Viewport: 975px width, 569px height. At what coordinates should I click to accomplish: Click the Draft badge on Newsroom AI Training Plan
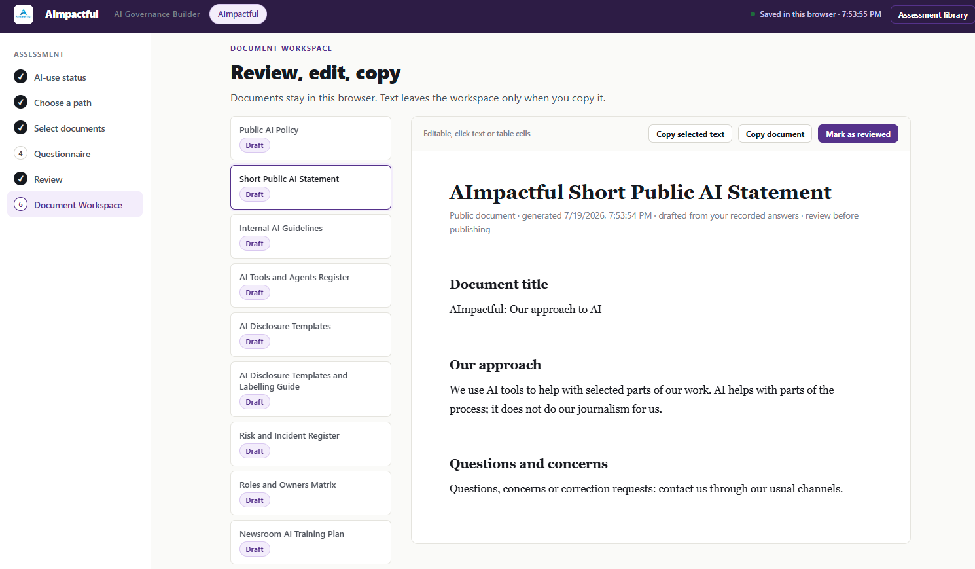coord(255,549)
